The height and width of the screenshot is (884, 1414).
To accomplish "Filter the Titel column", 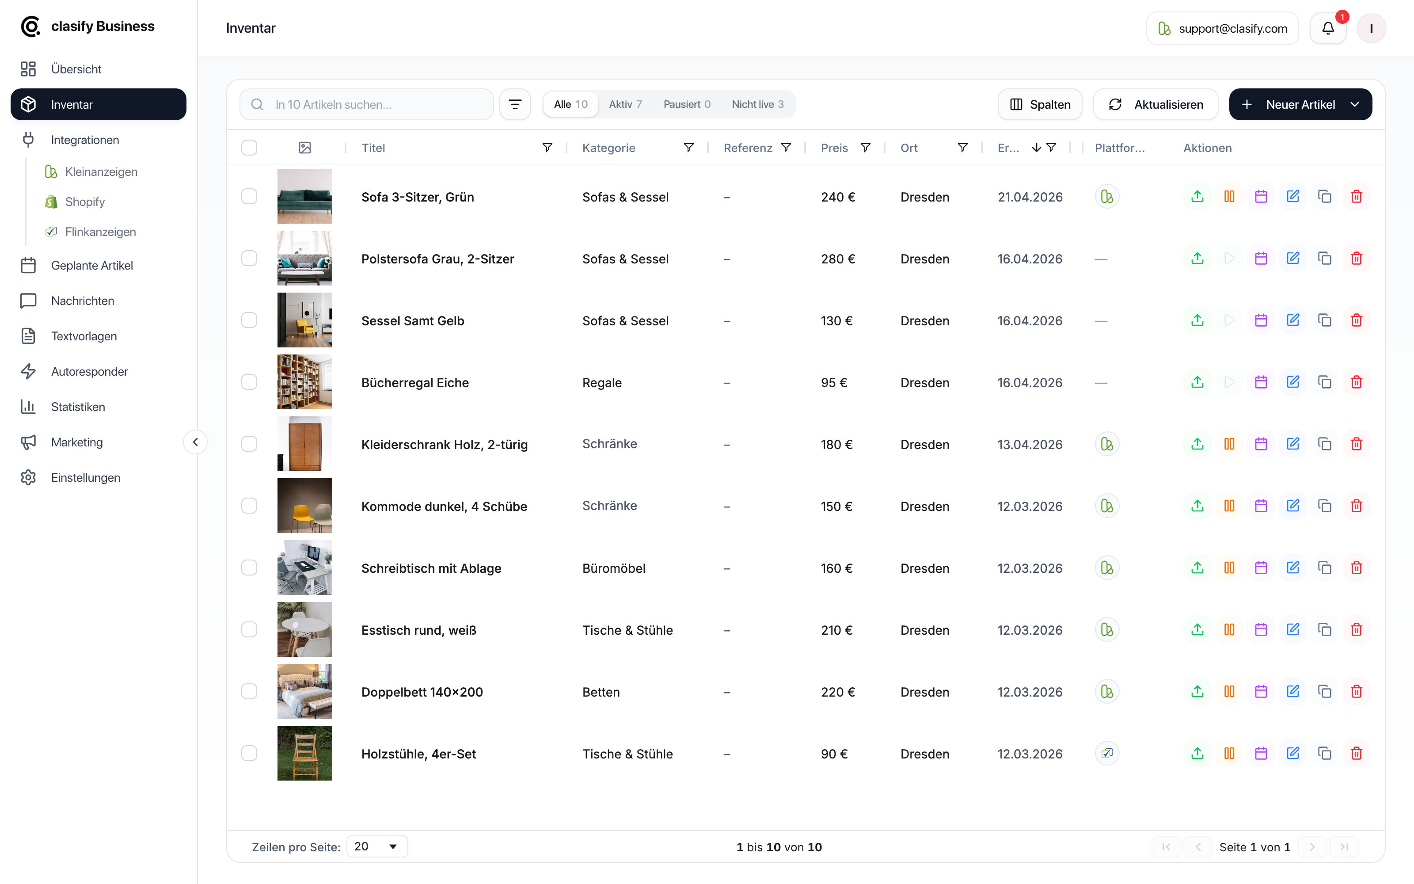I will (547, 148).
